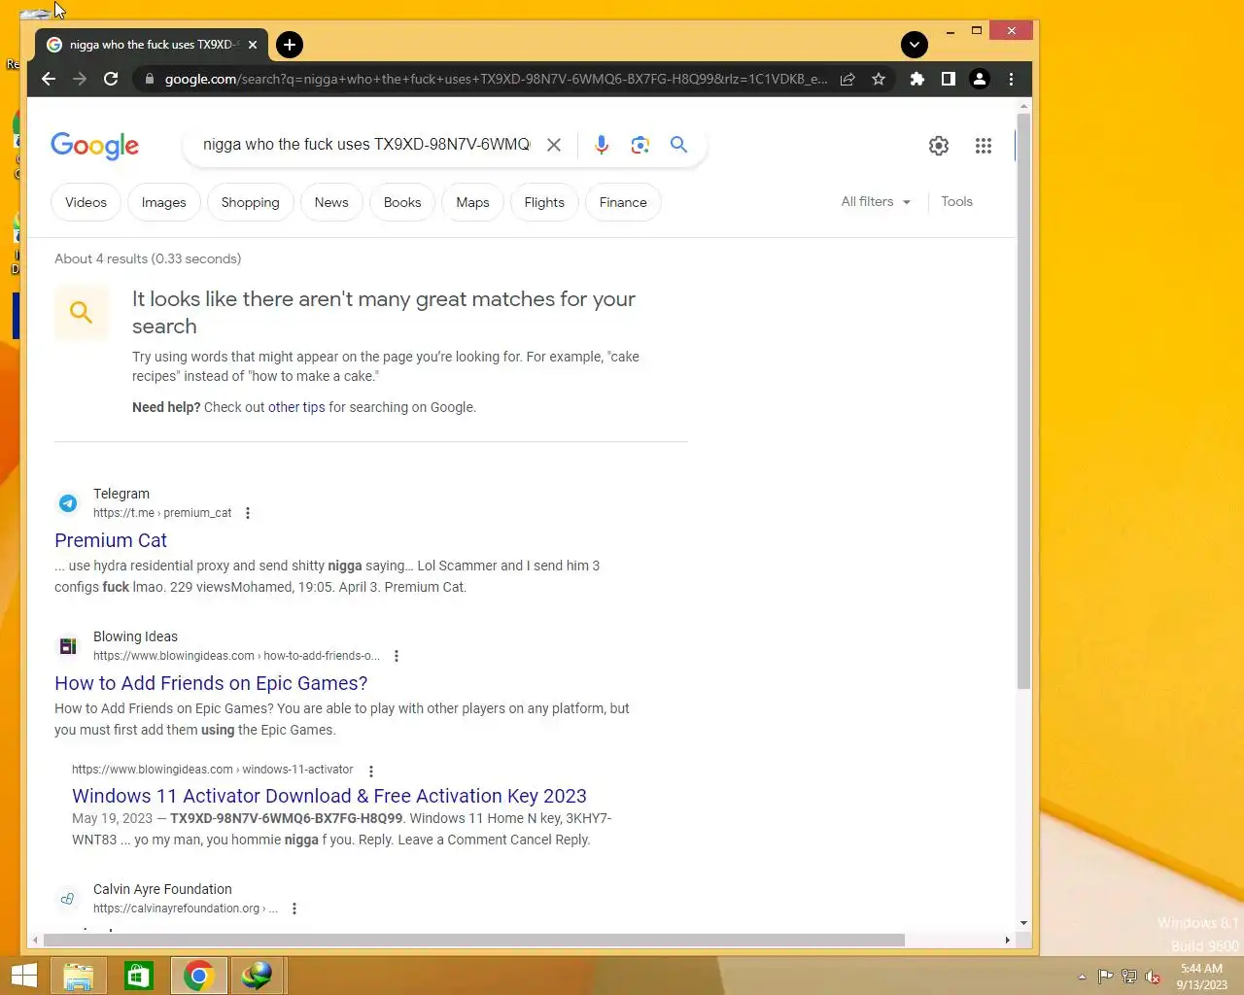Viewport: 1244px width, 995px height.
Task: Bookmark this page with the star icon
Action: pos(879,79)
